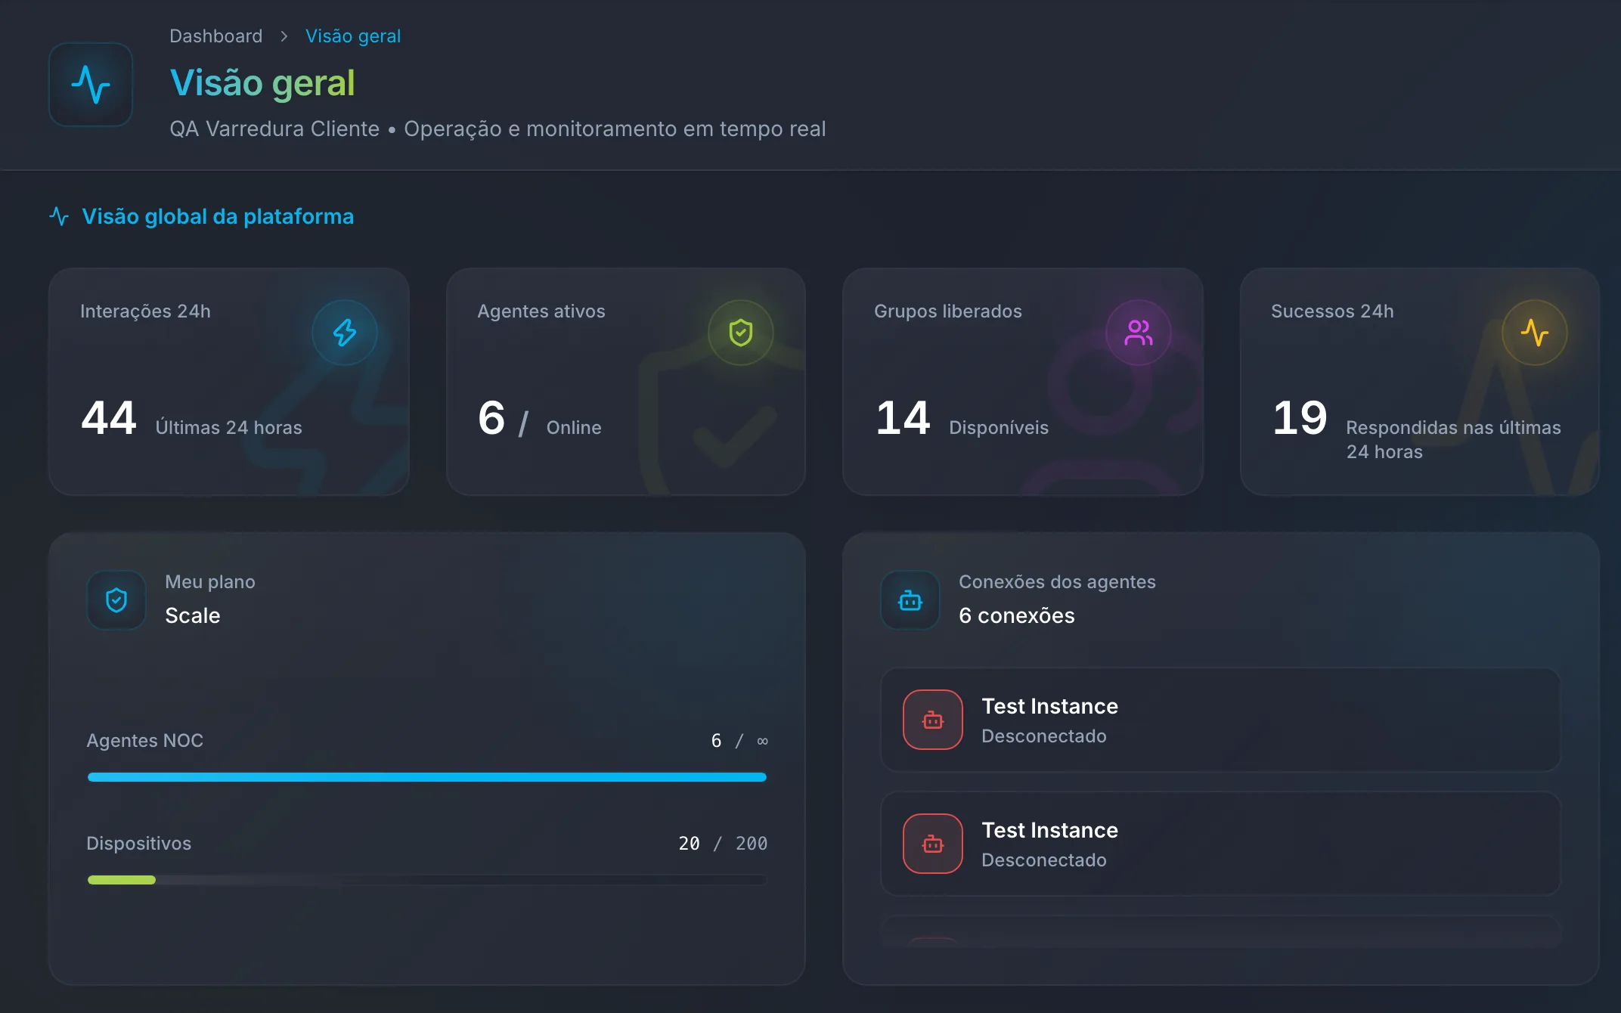Click the Agentes NOC label
Viewport: 1621px width, 1013px height.
[145, 741]
